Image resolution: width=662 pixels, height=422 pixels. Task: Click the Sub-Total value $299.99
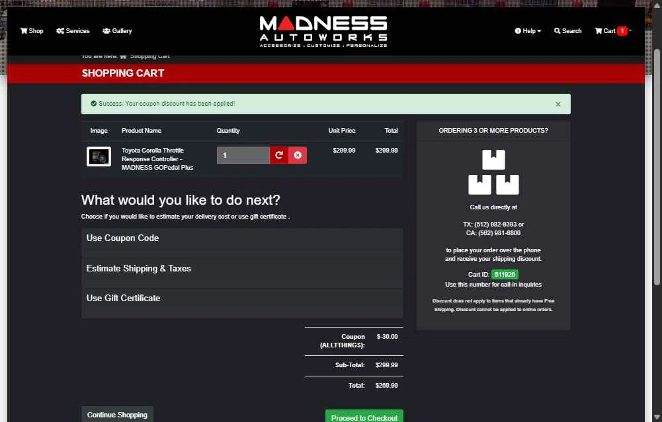pos(387,365)
